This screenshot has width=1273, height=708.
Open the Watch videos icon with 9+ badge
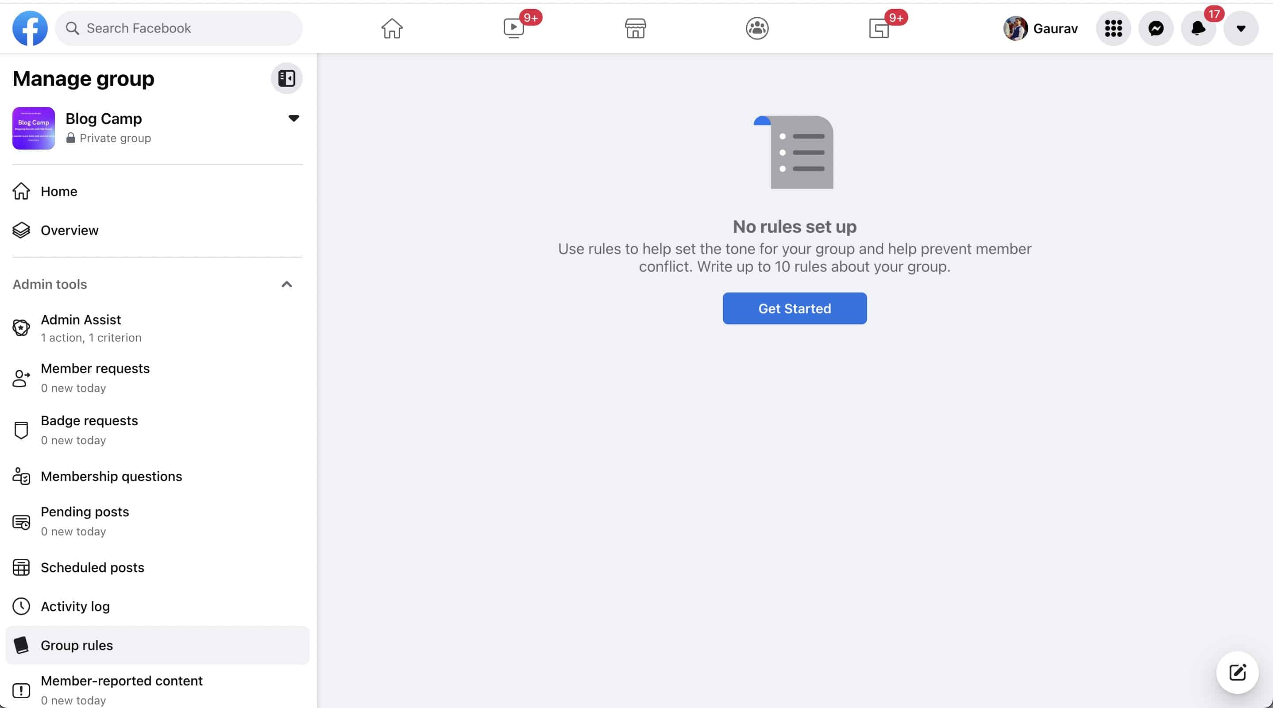[514, 28]
